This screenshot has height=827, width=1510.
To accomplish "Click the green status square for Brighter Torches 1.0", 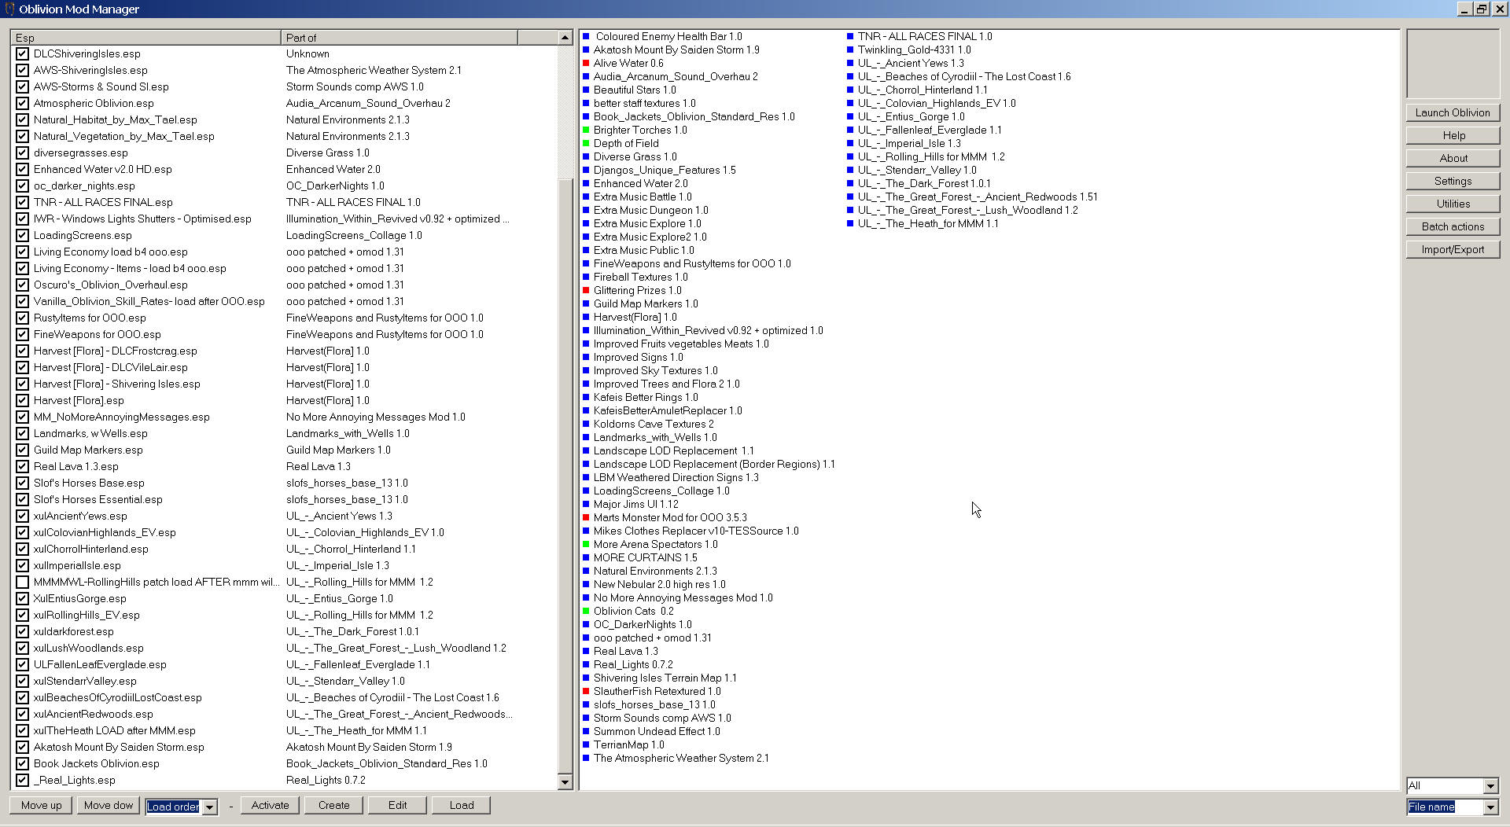I will [x=586, y=130].
